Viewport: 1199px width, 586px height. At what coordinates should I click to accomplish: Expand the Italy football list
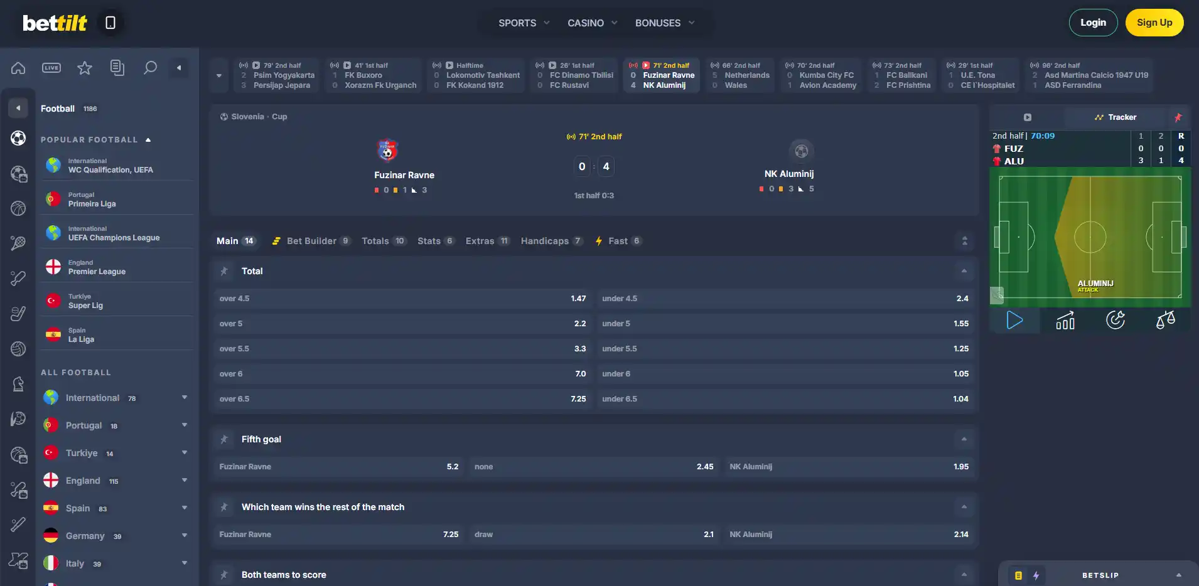(185, 563)
